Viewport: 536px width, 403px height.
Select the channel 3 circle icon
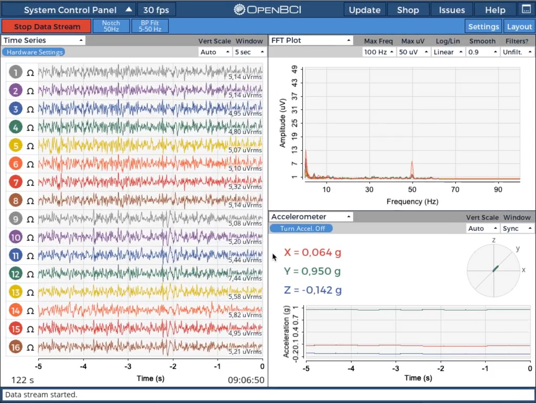(x=16, y=109)
